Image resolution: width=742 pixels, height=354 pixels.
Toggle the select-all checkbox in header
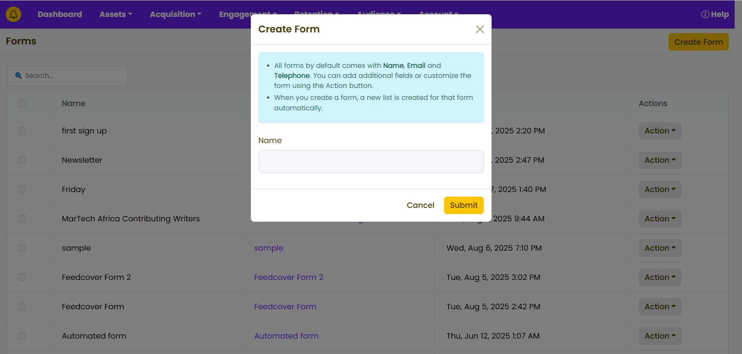(22, 103)
